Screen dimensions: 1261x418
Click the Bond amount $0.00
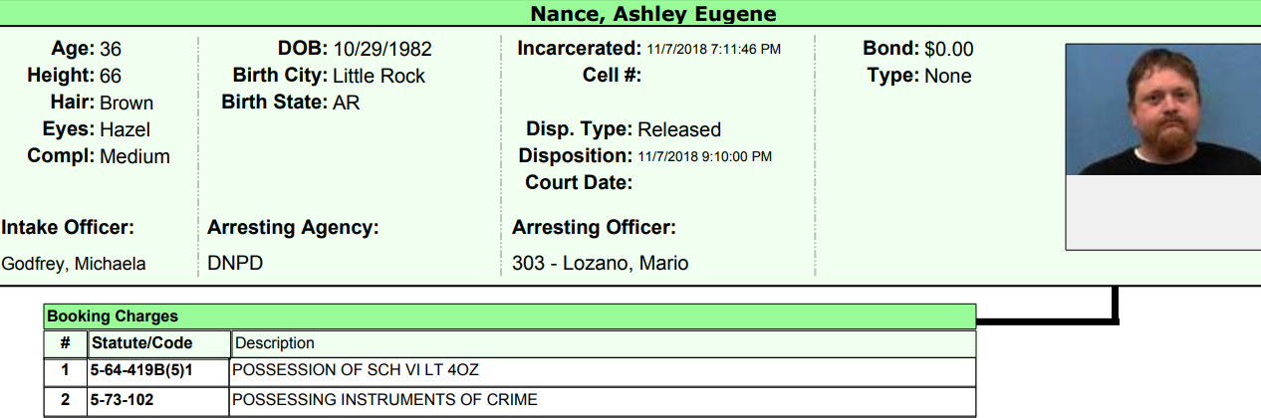948,49
